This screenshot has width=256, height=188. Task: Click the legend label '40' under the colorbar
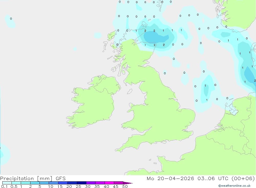106,186
